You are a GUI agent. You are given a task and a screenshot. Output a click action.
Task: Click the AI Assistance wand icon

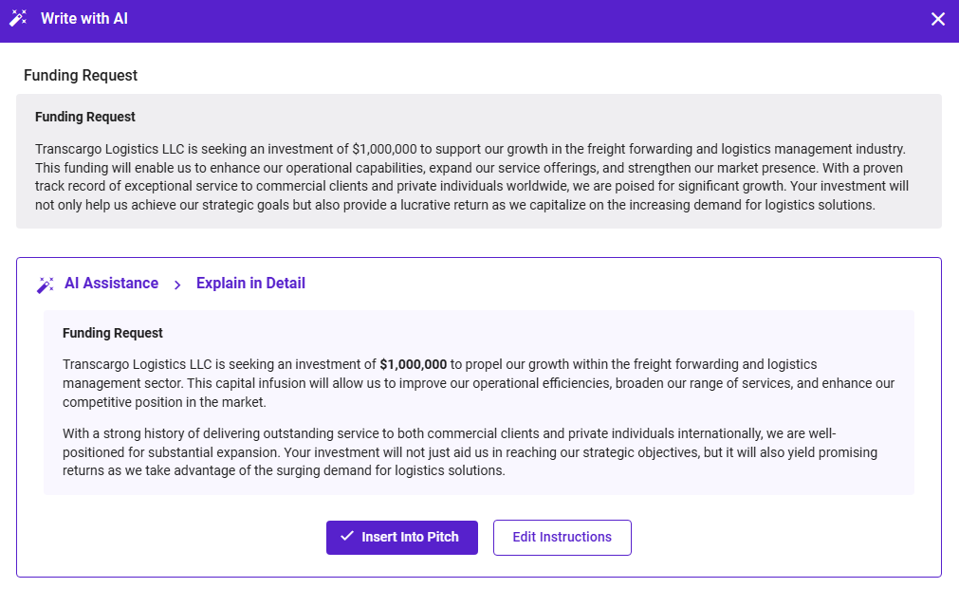(x=46, y=285)
